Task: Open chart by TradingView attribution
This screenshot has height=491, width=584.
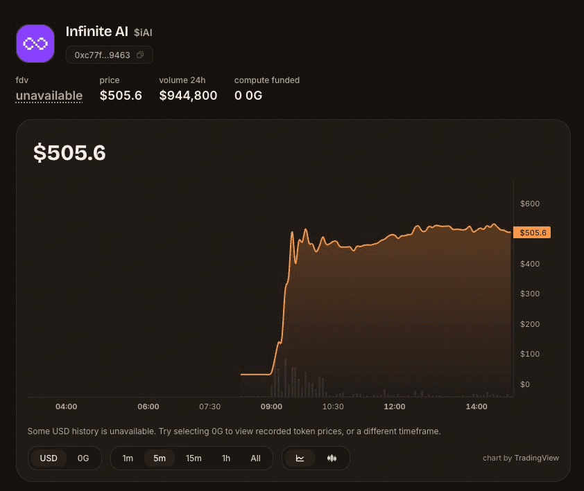Action: [521, 458]
